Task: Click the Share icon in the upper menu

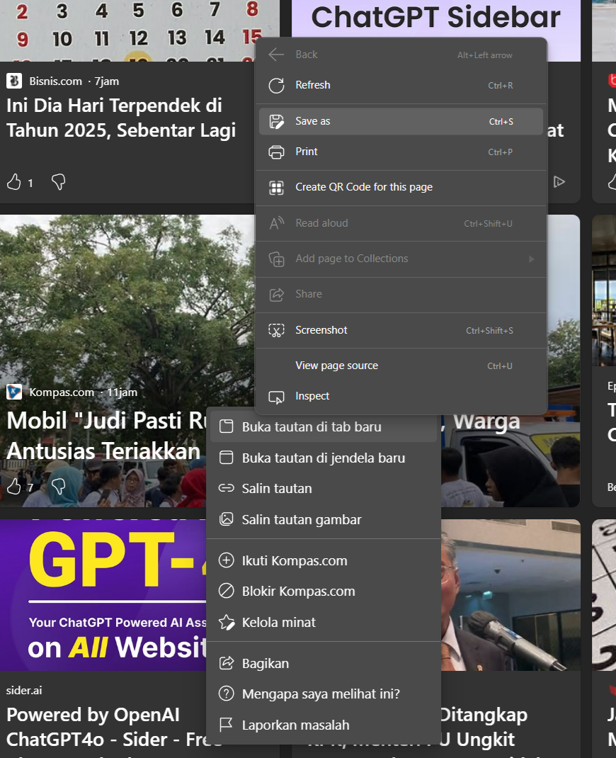Action: click(276, 295)
